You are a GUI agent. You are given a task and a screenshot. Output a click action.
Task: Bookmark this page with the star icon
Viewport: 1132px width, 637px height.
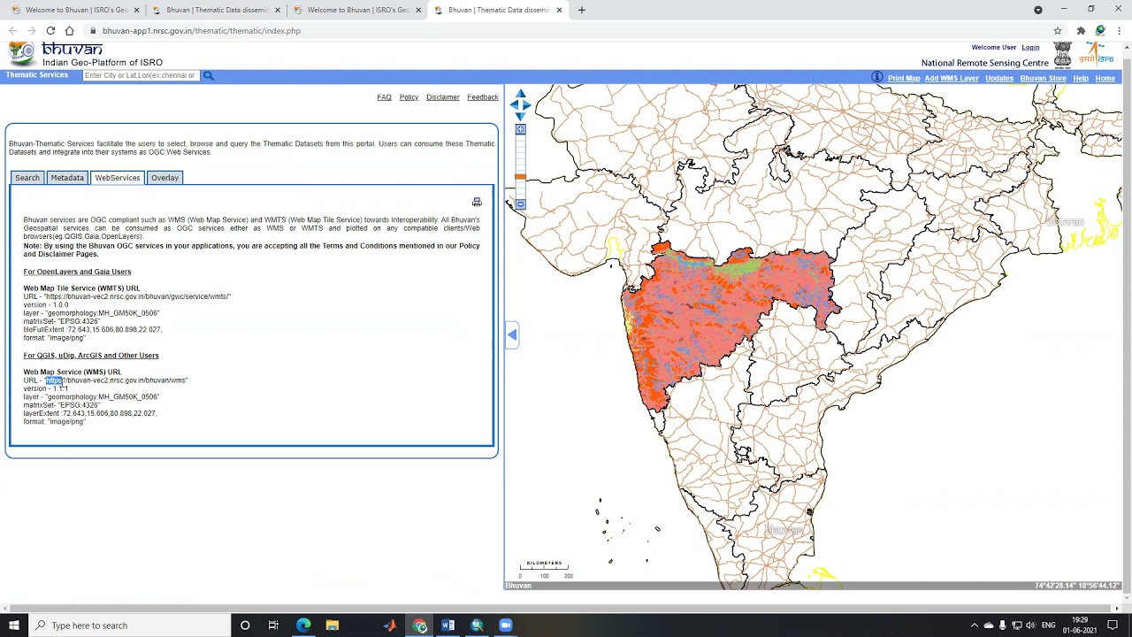pyautogui.click(x=1057, y=30)
